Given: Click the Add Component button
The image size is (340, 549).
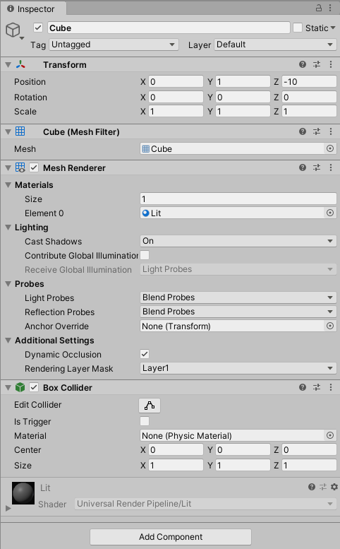Looking at the screenshot, I should (x=171, y=536).
